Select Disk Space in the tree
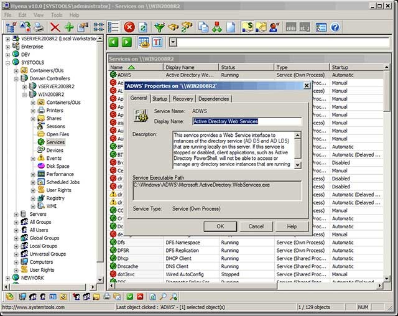This screenshot has width=398, height=316. click(x=57, y=167)
